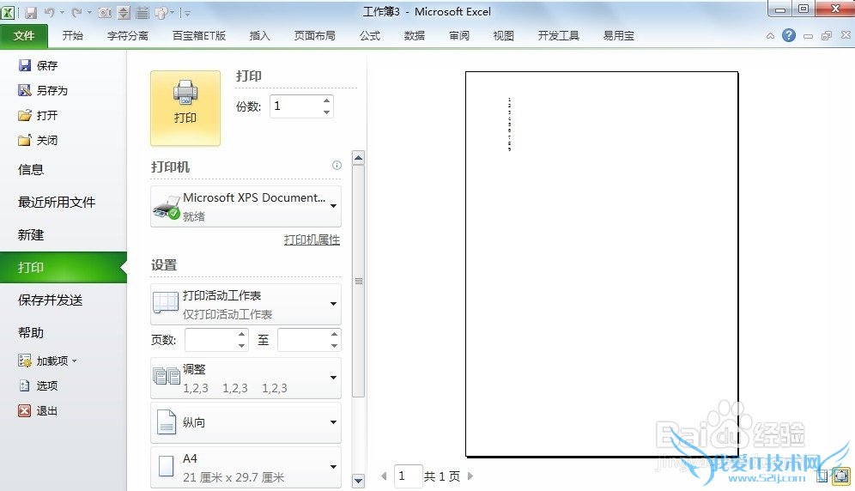Click the Excel application icon in title bar
The width and height of the screenshot is (855, 491).
coord(9,12)
